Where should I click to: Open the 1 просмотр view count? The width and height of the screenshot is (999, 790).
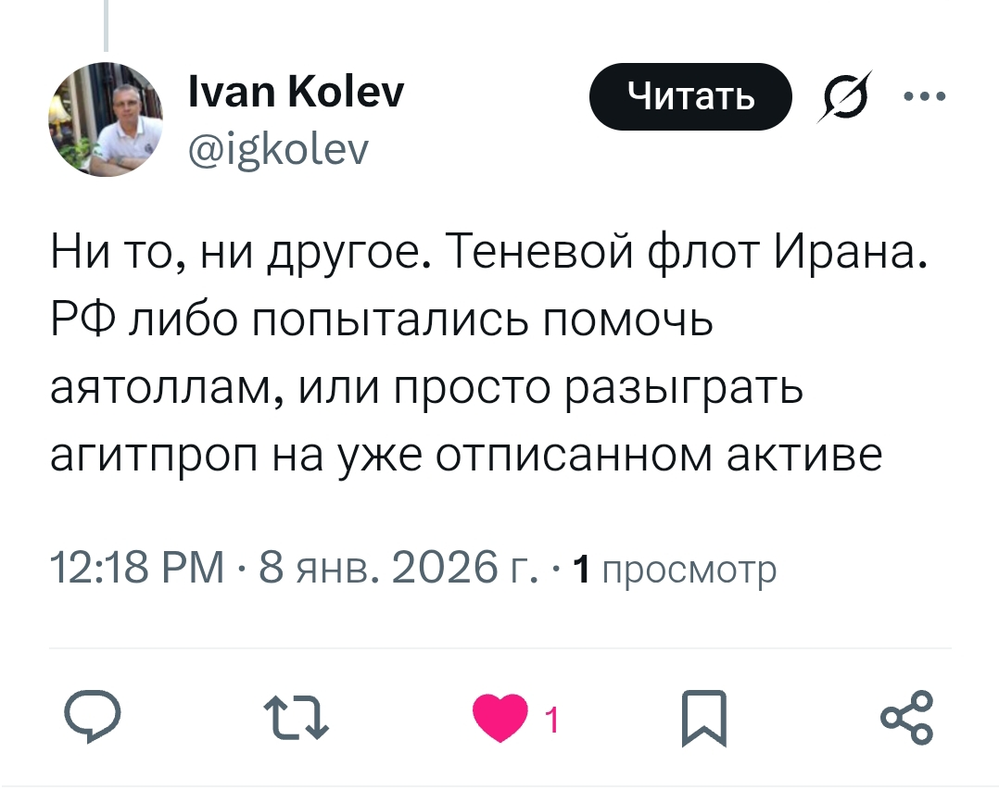(x=674, y=570)
